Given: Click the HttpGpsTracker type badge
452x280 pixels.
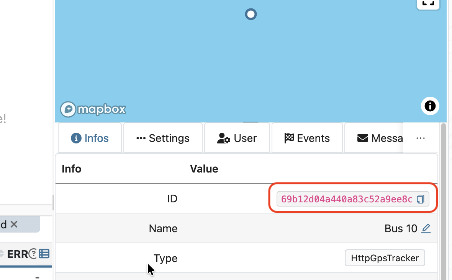Looking at the screenshot, I should click(x=385, y=258).
